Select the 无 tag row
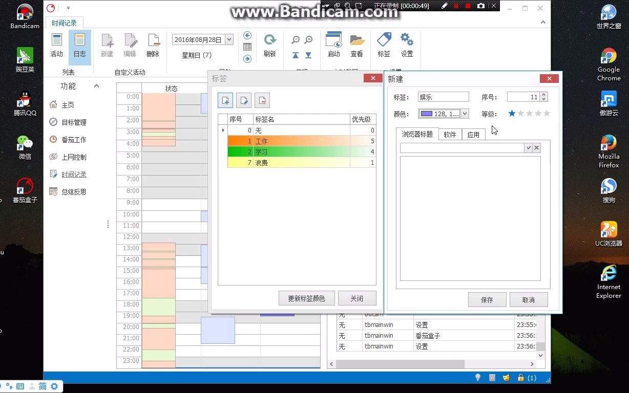Screen dimensions: 629x393 pos(302,130)
